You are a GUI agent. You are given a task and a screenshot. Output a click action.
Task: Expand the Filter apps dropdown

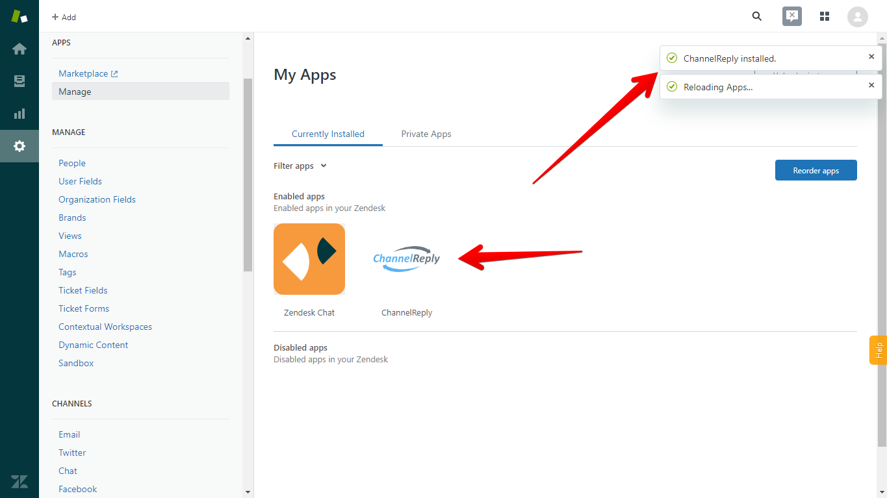pyautogui.click(x=300, y=166)
